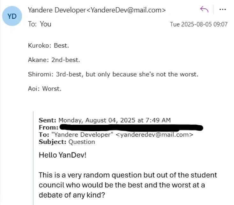Screen dimensions: 234x205
Task: Click the student council question paragraph
Action: pos(128,185)
